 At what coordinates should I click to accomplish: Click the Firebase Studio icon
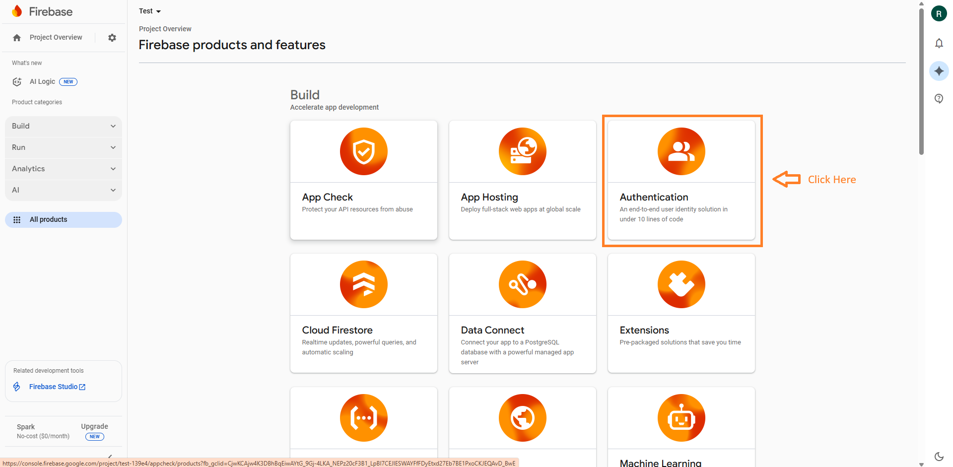tap(17, 387)
